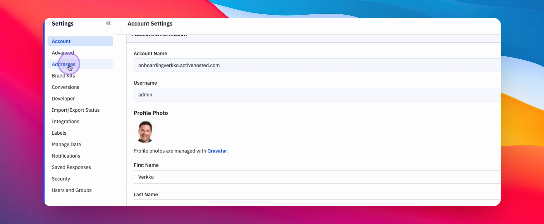
Task: Click the First Name field containing Verkko
Action: click(x=317, y=177)
